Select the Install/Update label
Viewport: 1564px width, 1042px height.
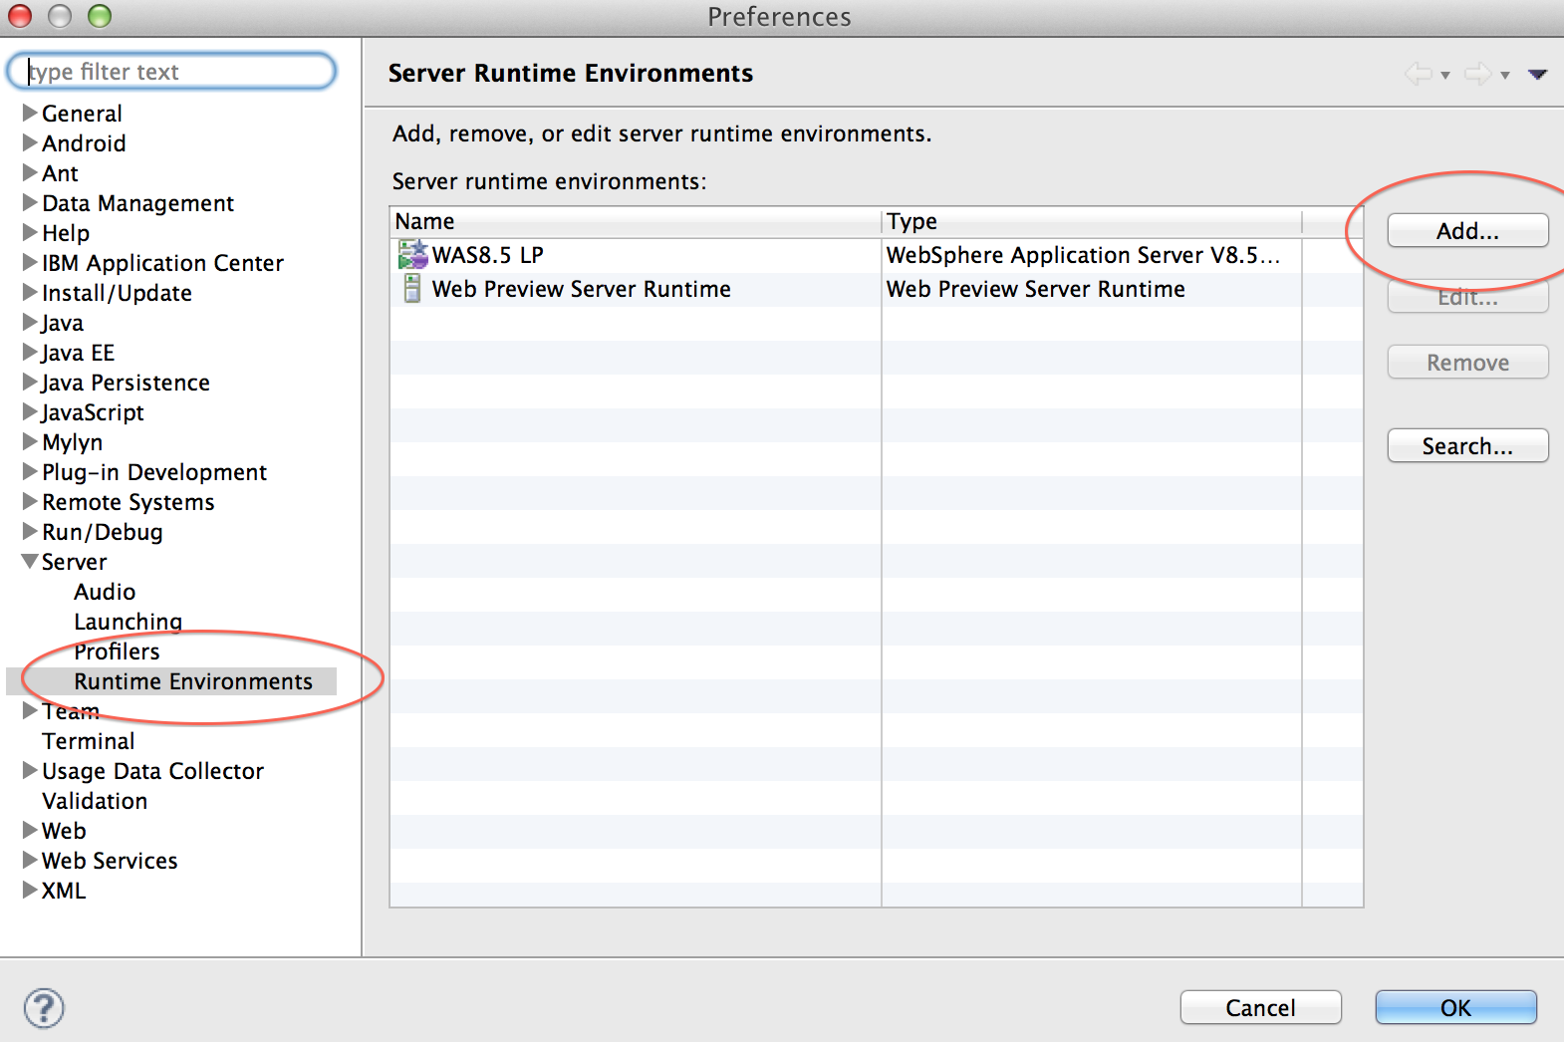[x=118, y=293]
